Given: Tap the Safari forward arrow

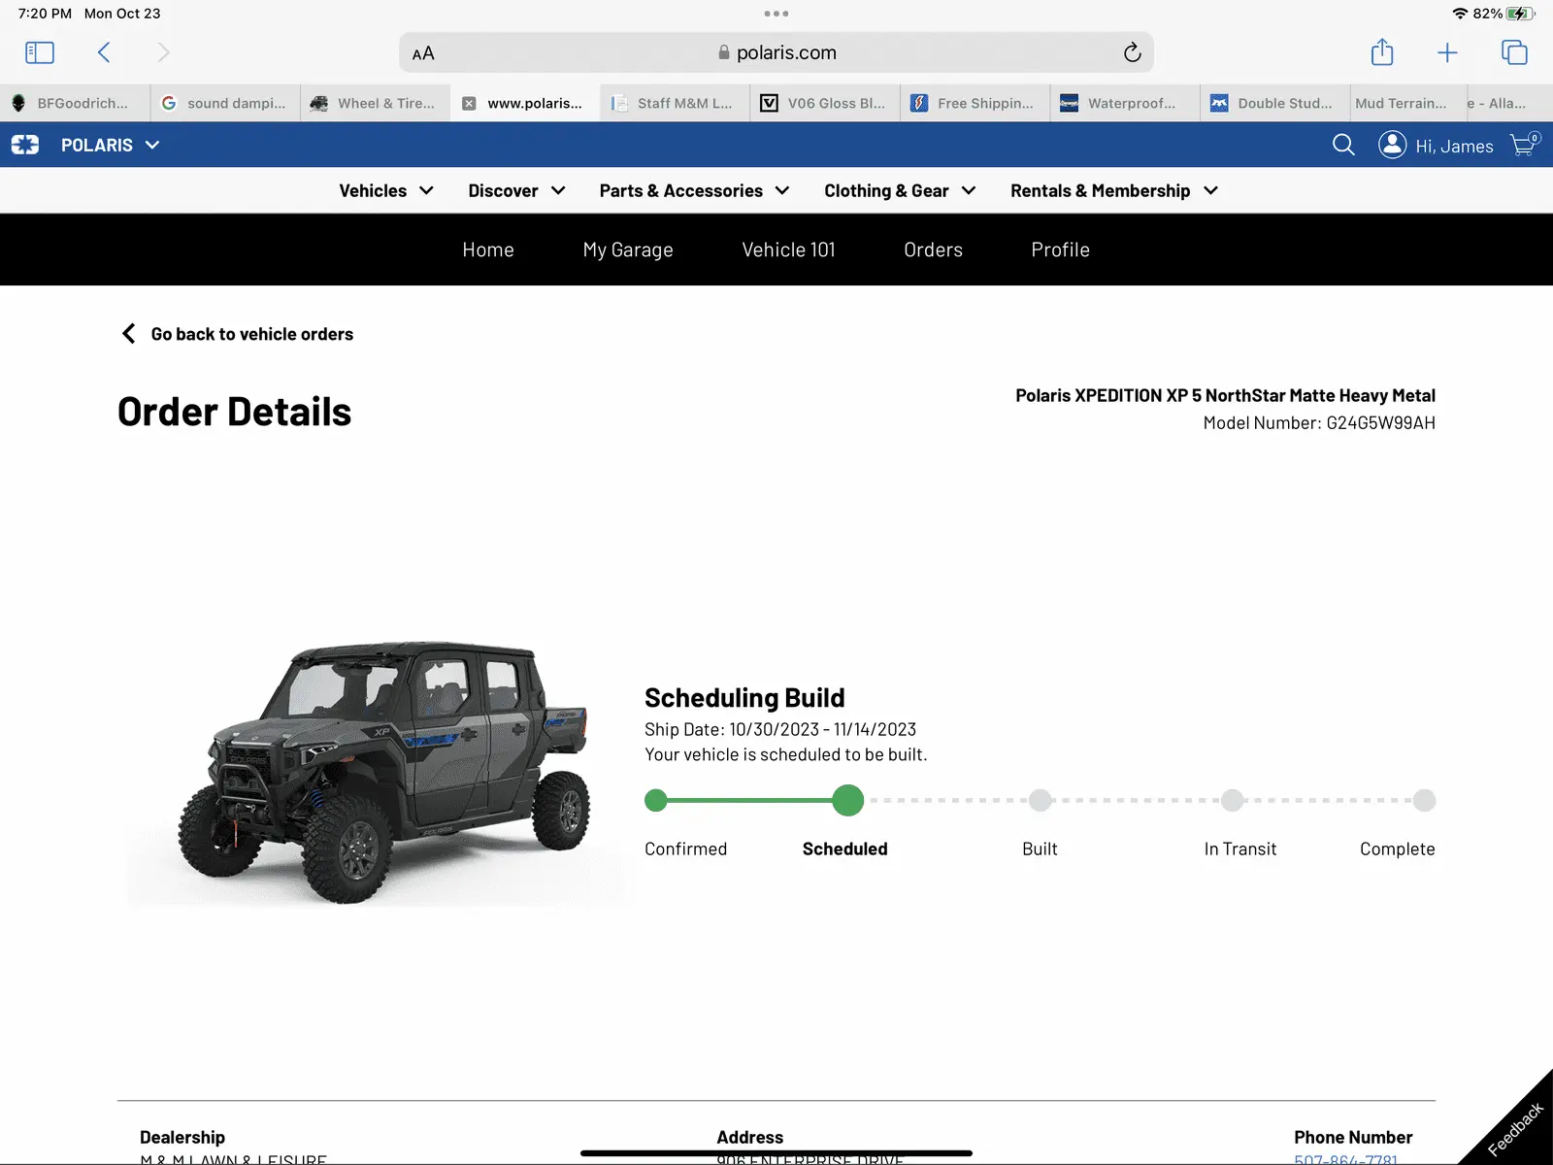Looking at the screenshot, I should tap(163, 52).
